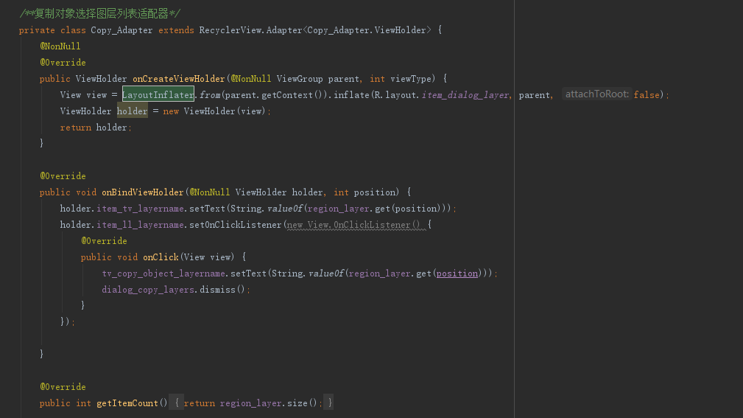This screenshot has width=743, height=418.
Task: Click the dialog_copy_layers field
Action: click(x=148, y=290)
